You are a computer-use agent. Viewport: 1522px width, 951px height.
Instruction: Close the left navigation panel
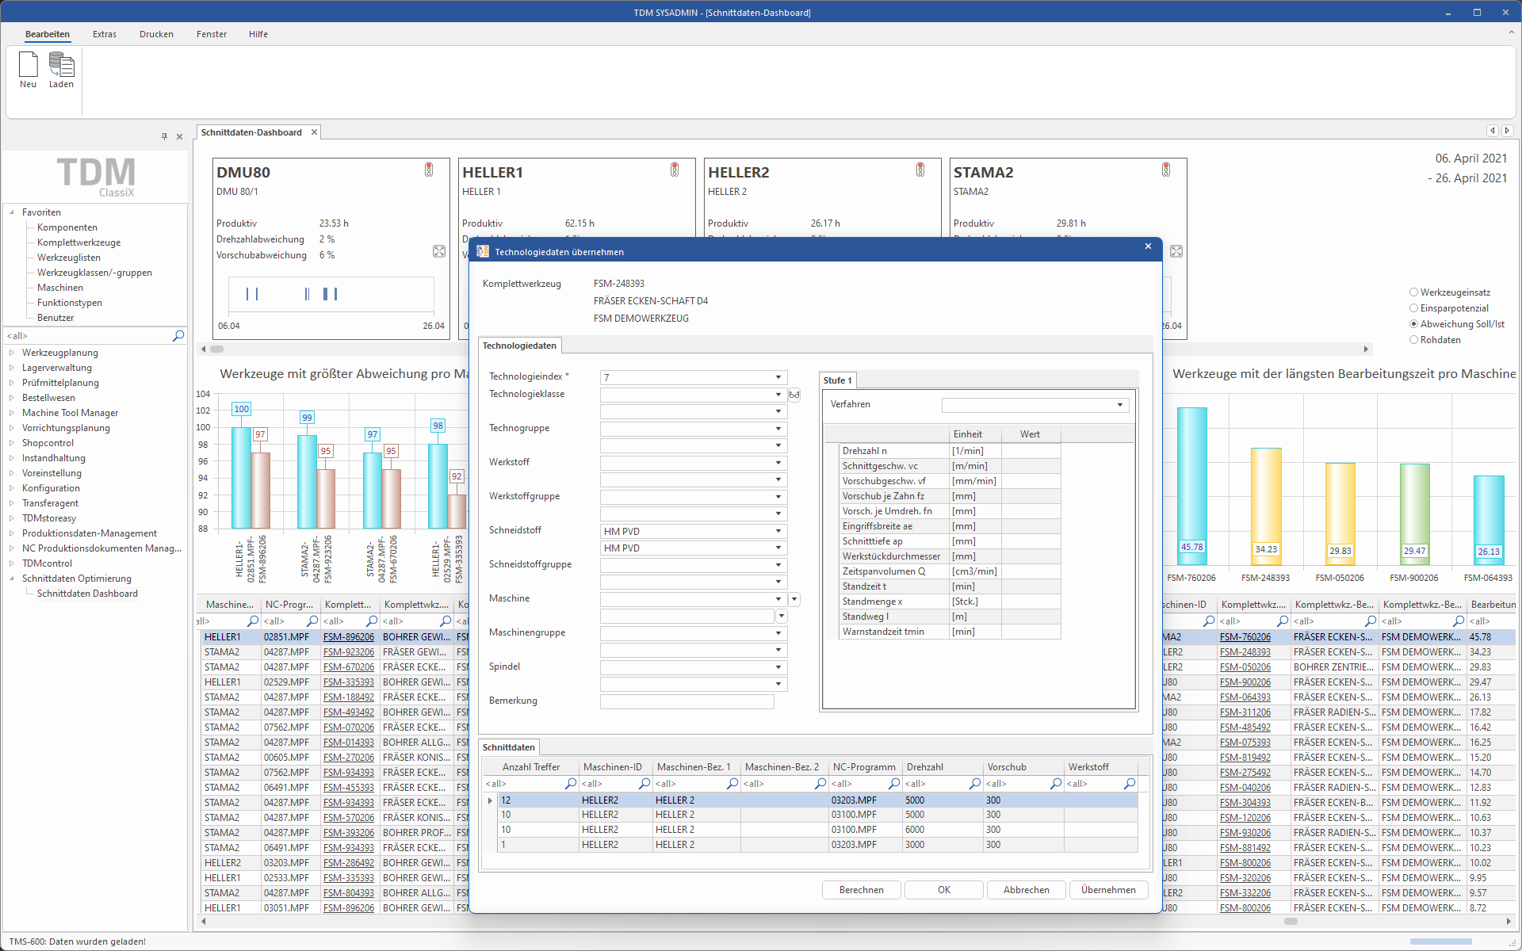pyautogui.click(x=179, y=136)
